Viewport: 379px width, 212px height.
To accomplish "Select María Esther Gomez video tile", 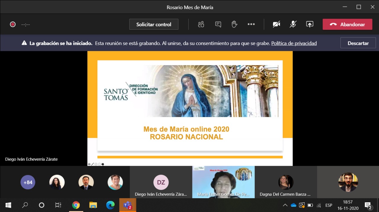I will [223, 182].
